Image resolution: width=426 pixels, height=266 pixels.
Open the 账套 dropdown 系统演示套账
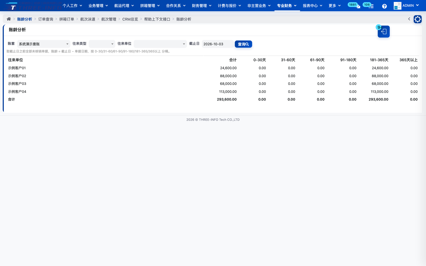[x=43, y=44]
